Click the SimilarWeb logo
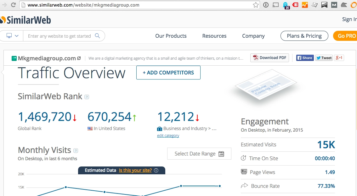Viewport: 357px width, 196px height. [25, 20]
